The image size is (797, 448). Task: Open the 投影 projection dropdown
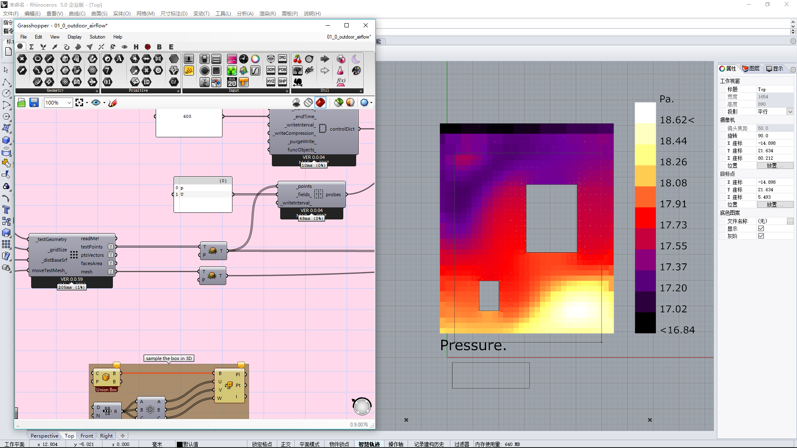point(790,112)
